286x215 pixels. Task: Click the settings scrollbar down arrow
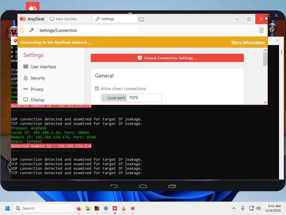tap(265, 102)
